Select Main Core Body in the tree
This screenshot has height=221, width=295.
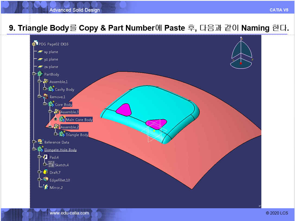[79, 120]
